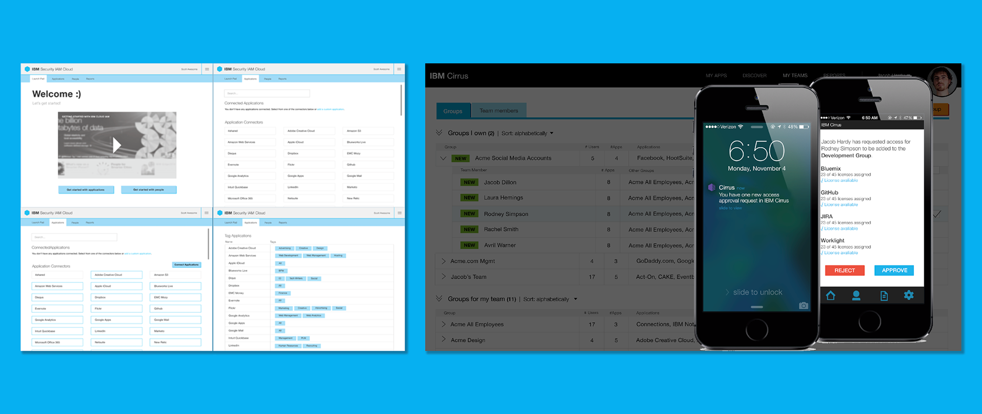The height and width of the screenshot is (414, 982).
Task: Expand the Jacob's Team group row
Action: (x=443, y=277)
